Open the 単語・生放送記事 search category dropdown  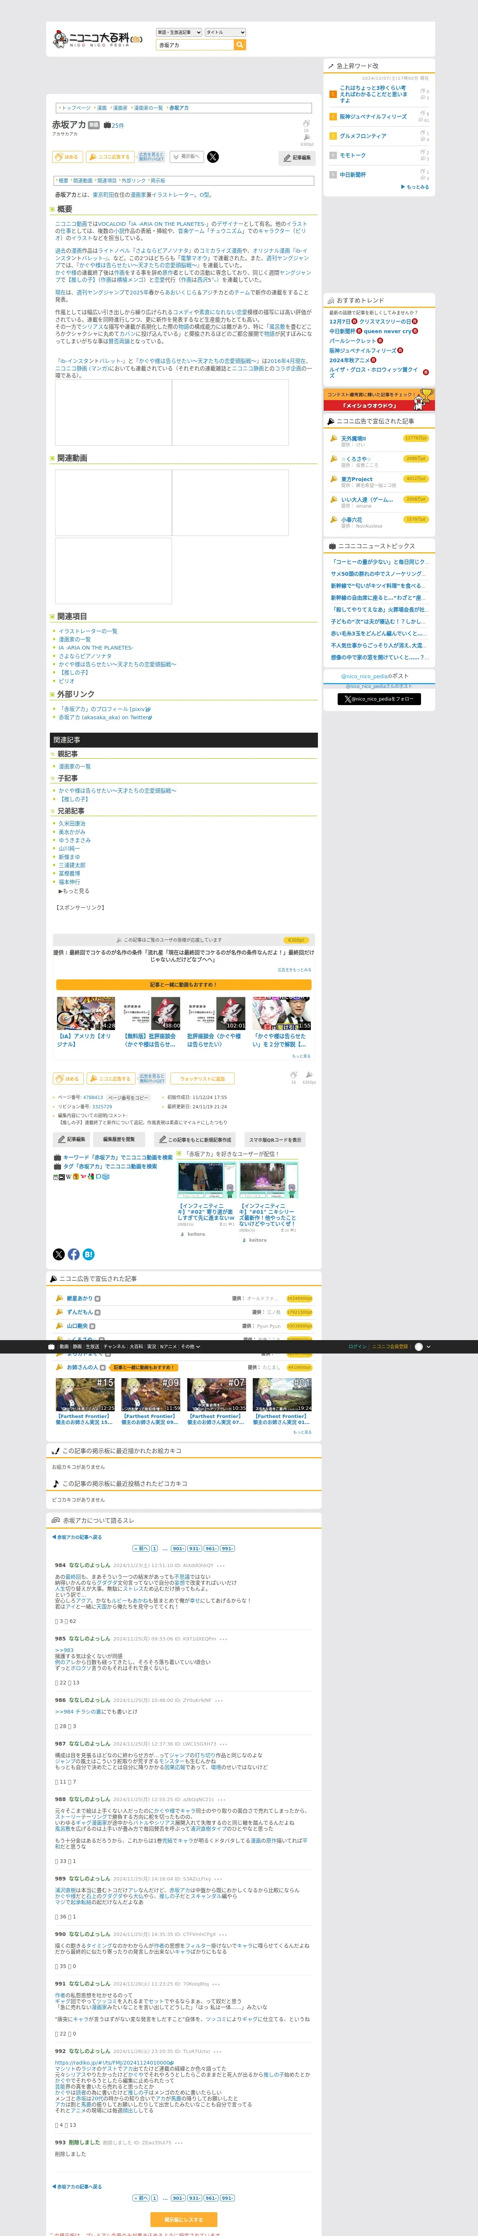click(179, 32)
